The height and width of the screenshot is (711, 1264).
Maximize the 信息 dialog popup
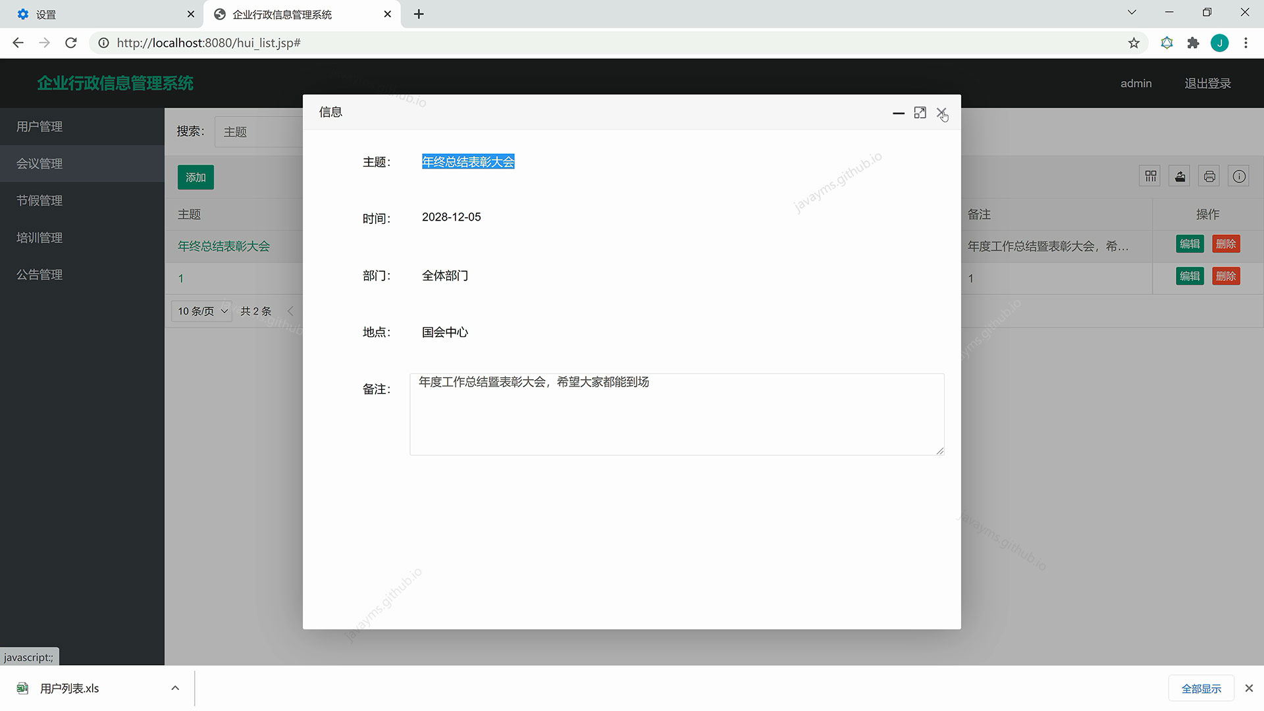point(920,113)
